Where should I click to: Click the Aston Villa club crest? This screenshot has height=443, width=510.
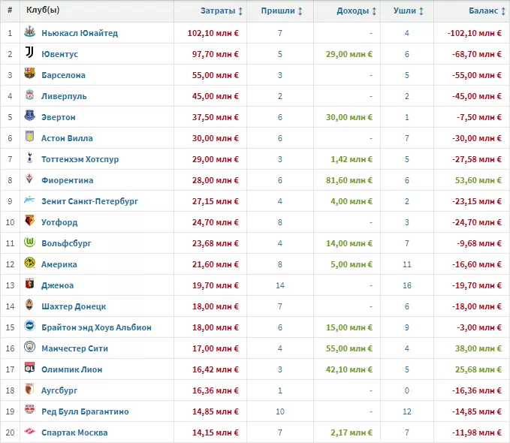[29, 137]
